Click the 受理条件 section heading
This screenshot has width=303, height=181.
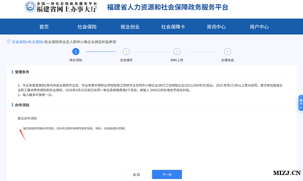point(22,72)
